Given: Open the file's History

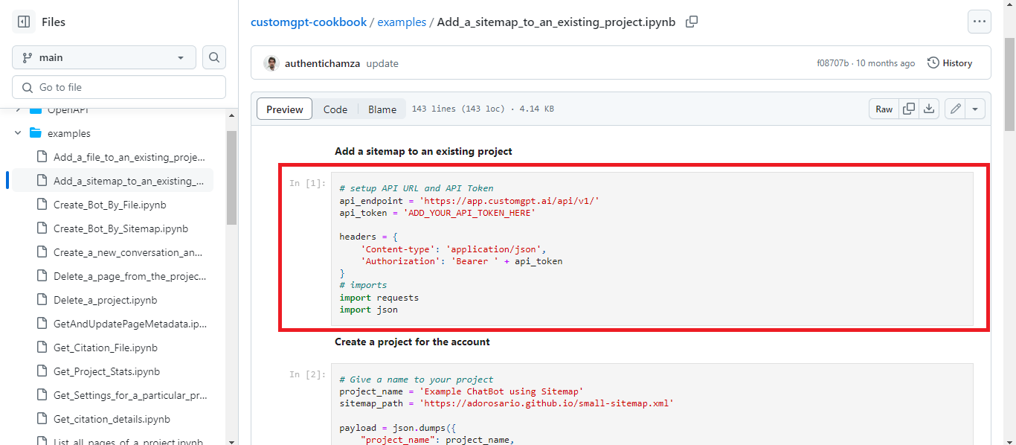Looking at the screenshot, I should tap(950, 63).
